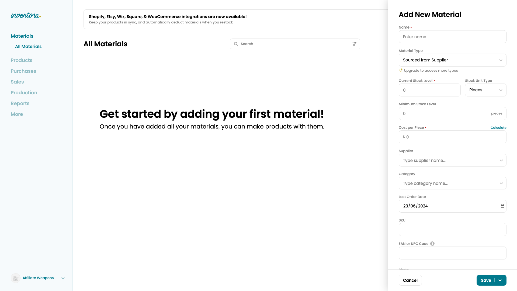Viewport: 517px width, 291px height.
Task: Go to the Reports section
Action: tap(20, 103)
